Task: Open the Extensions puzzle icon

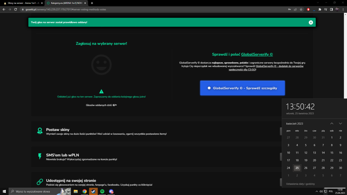Action: click(x=320, y=9)
